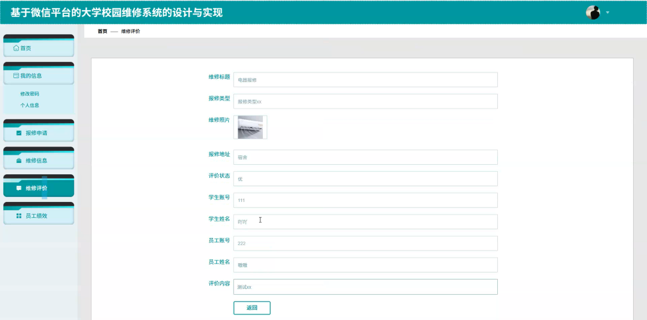The width and height of the screenshot is (647, 320).
Task: Click the 评价内容 text area
Action: tap(365, 287)
